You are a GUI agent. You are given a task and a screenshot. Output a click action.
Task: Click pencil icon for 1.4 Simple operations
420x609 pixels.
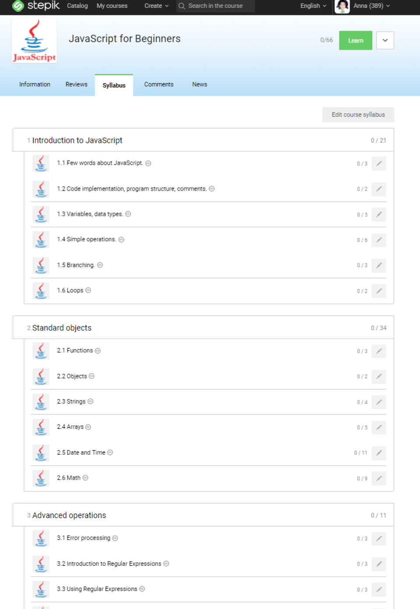(379, 240)
